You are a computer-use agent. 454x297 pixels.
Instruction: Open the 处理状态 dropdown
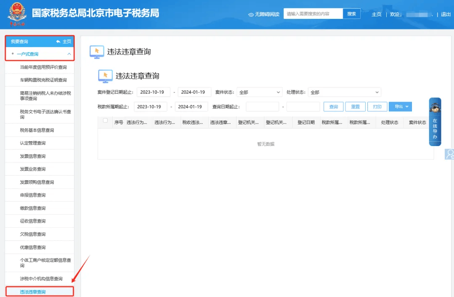tap(345, 92)
